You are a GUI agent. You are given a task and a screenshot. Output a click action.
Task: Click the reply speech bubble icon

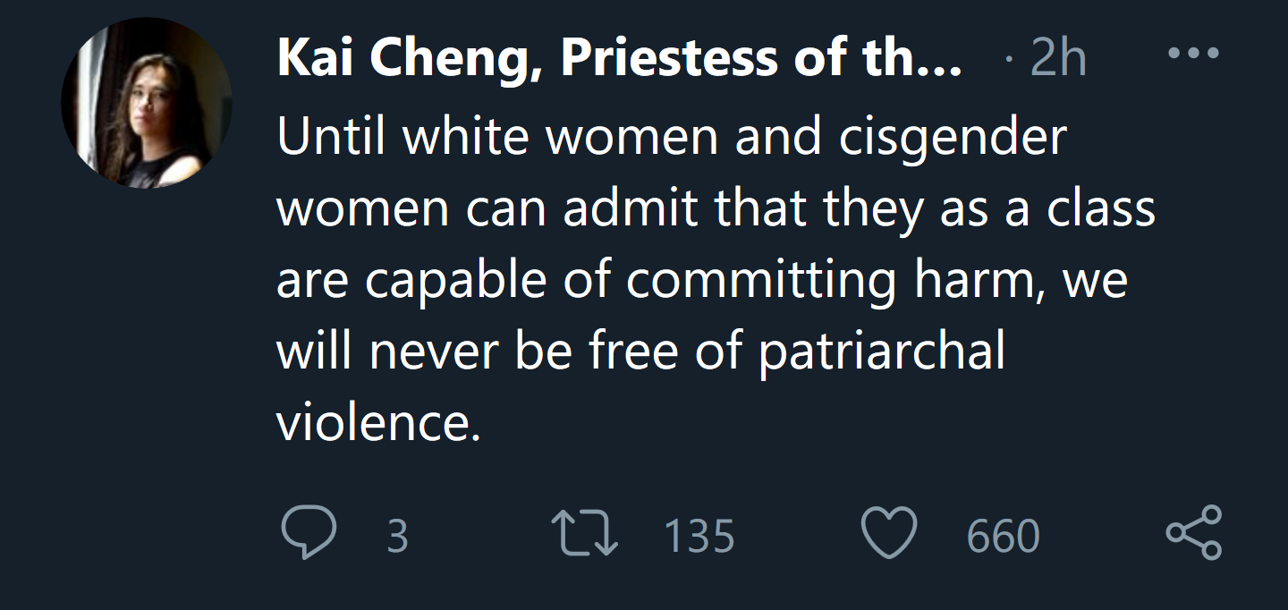[x=309, y=533]
